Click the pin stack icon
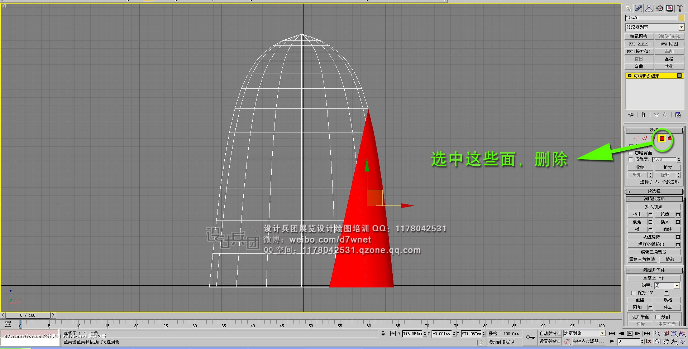This screenshot has height=349, width=688. point(631,115)
